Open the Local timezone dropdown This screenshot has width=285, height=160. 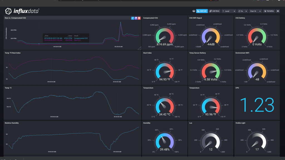tap(228, 11)
